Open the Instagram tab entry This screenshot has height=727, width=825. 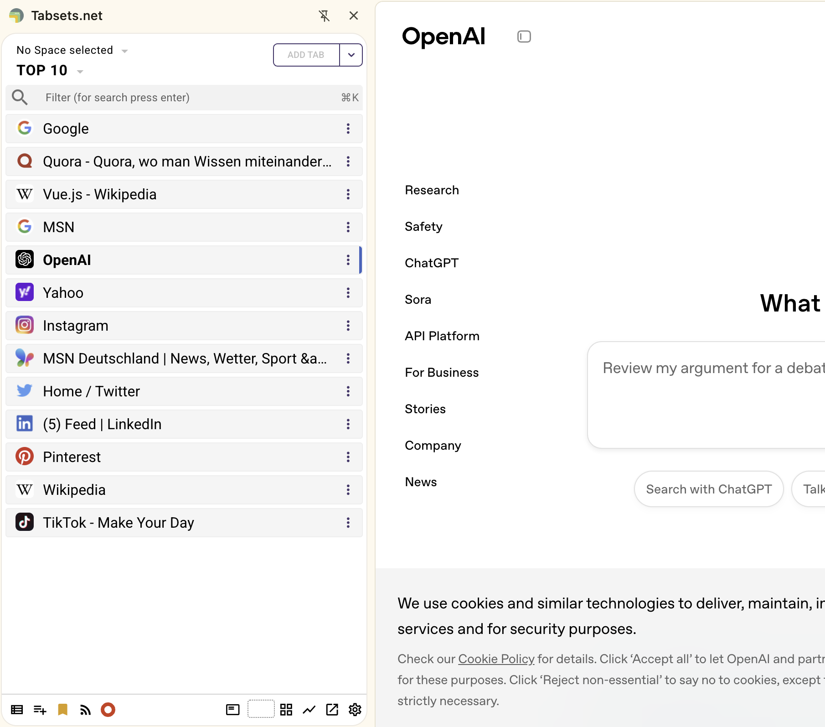click(184, 326)
